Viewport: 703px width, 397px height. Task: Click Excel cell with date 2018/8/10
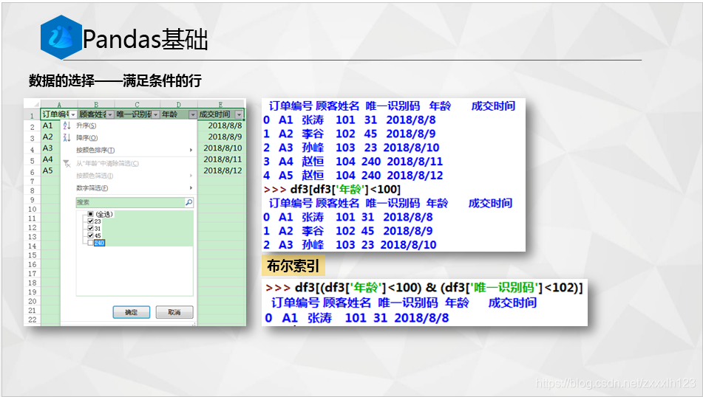pyautogui.click(x=222, y=148)
